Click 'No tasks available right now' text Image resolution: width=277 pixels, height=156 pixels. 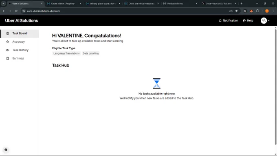pyautogui.click(x=157, y=94)
